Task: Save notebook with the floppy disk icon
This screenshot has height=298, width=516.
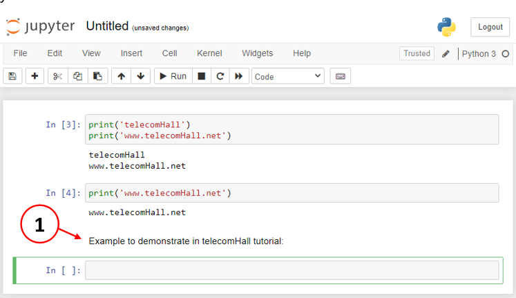Action: pos(12,76)
